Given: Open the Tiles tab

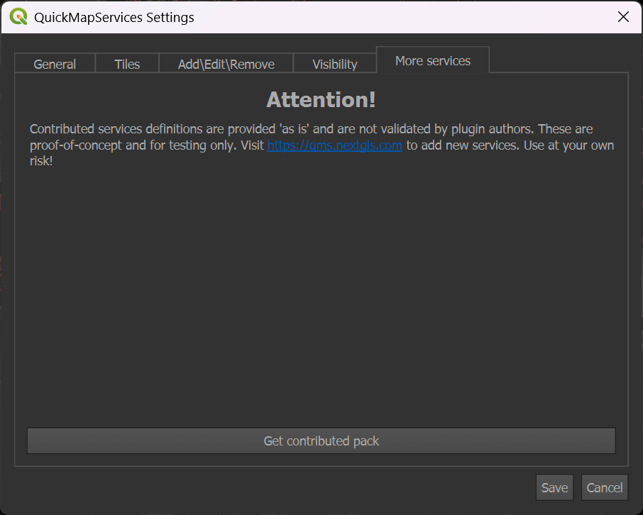Looking at the screenshot, I should tap(127, 64).
